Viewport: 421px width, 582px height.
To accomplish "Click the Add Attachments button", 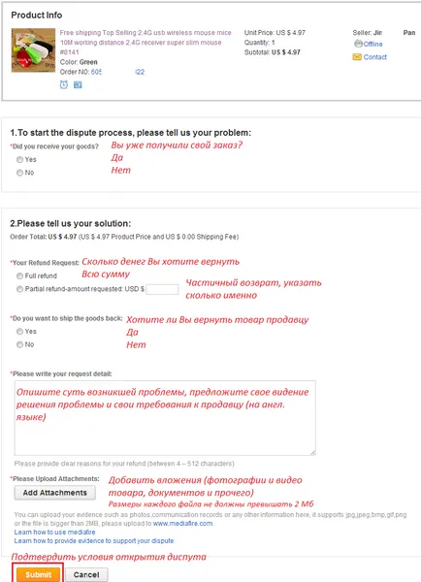I will [x=55, y=493].
